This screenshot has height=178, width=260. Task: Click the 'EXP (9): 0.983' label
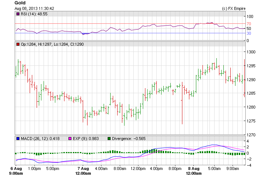[86, 139]
